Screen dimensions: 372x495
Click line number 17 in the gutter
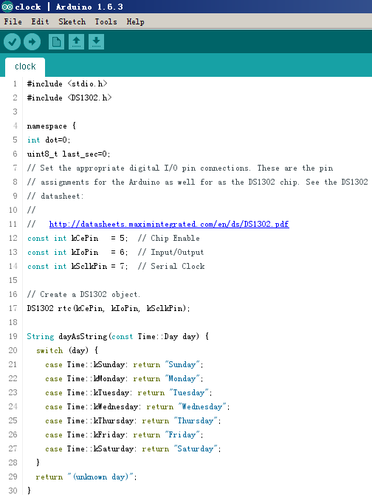(x=13, y=308)
